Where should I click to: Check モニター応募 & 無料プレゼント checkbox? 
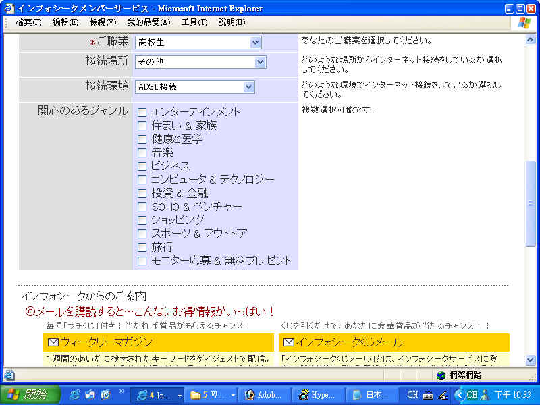click(142, 261)
